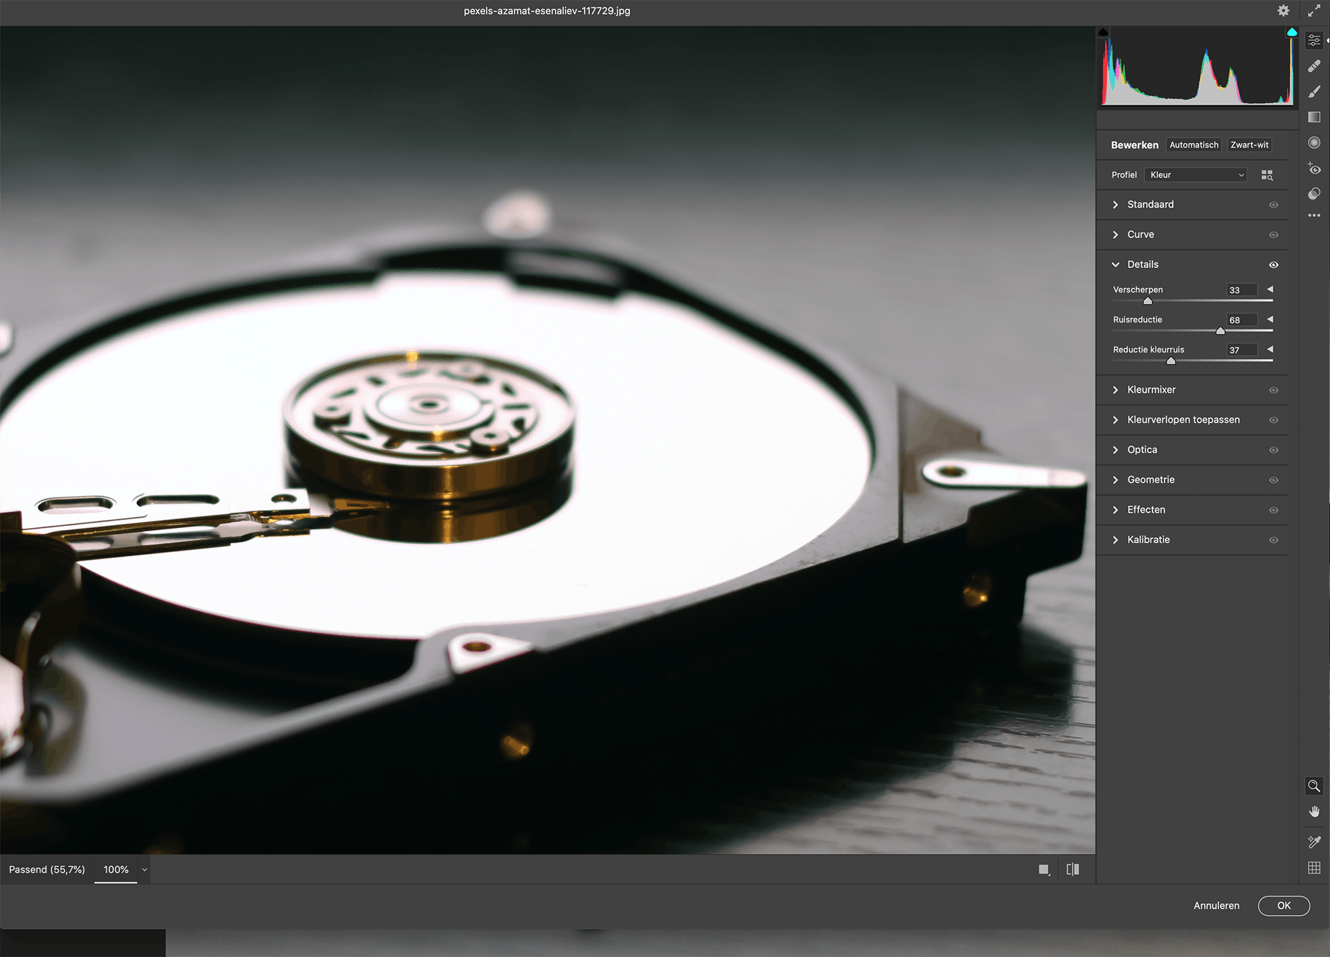The width and height of the screenshot is (1330, 957).
Task: Toggle the Kleurmixer panel eye icon
Action: (1273, 390)
